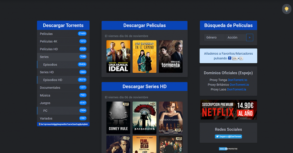Click the bookmark star icon in favorites notice
Screen dimensions: 293x153
coord(230,58)
